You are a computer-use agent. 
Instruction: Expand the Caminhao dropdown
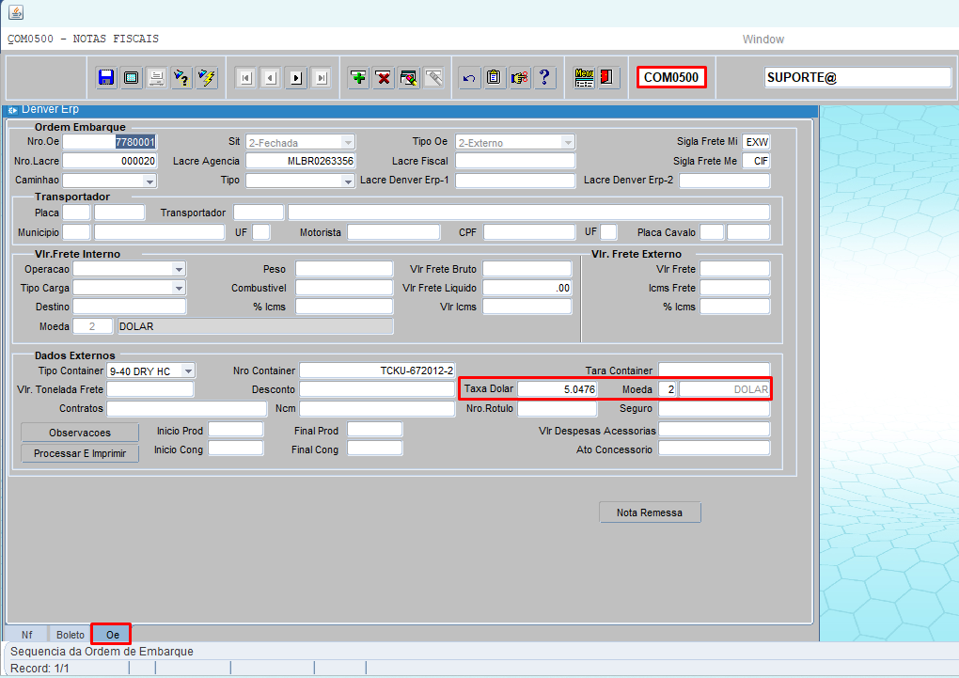click(x=149, y=181)
